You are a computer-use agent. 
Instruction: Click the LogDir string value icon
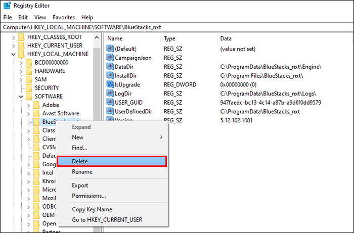click(110, 94)
